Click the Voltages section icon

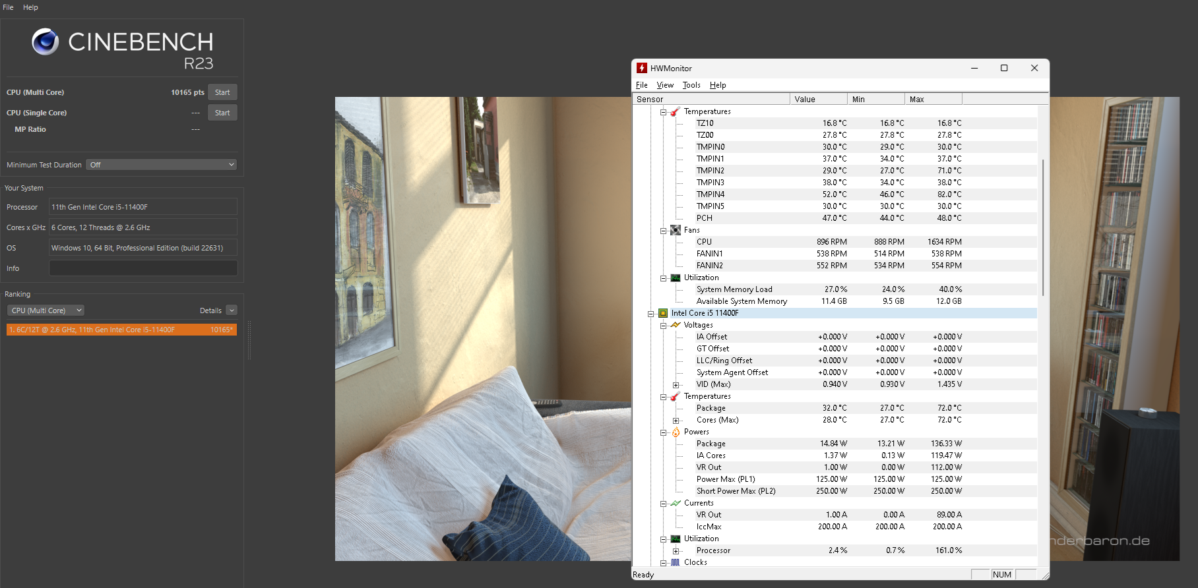[676, 325]
